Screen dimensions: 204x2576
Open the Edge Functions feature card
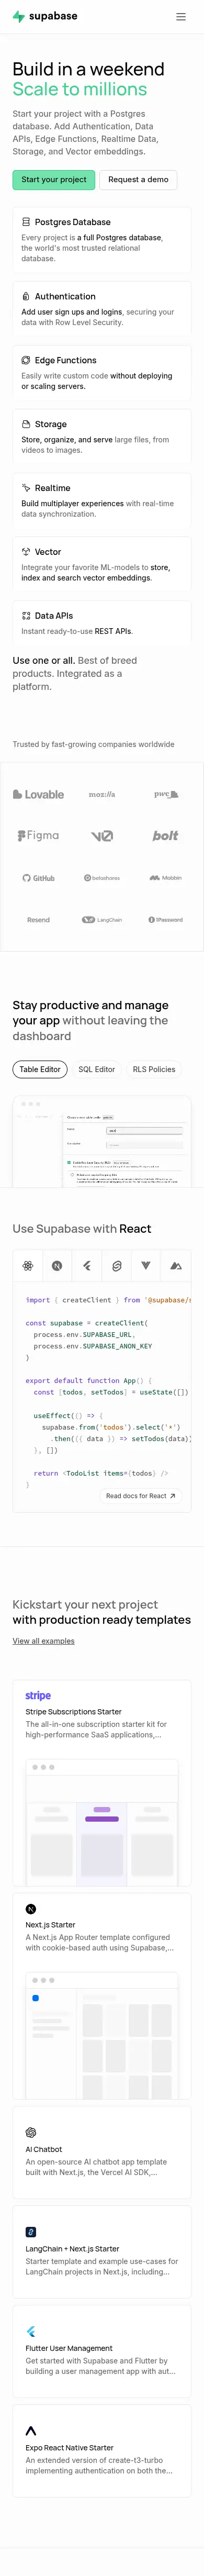click(x=102, y=373)
